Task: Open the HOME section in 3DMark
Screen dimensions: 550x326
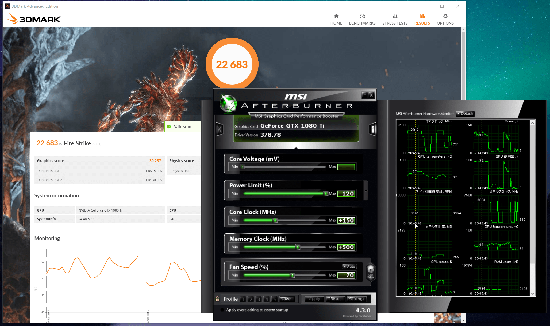Action: (336, 19)
